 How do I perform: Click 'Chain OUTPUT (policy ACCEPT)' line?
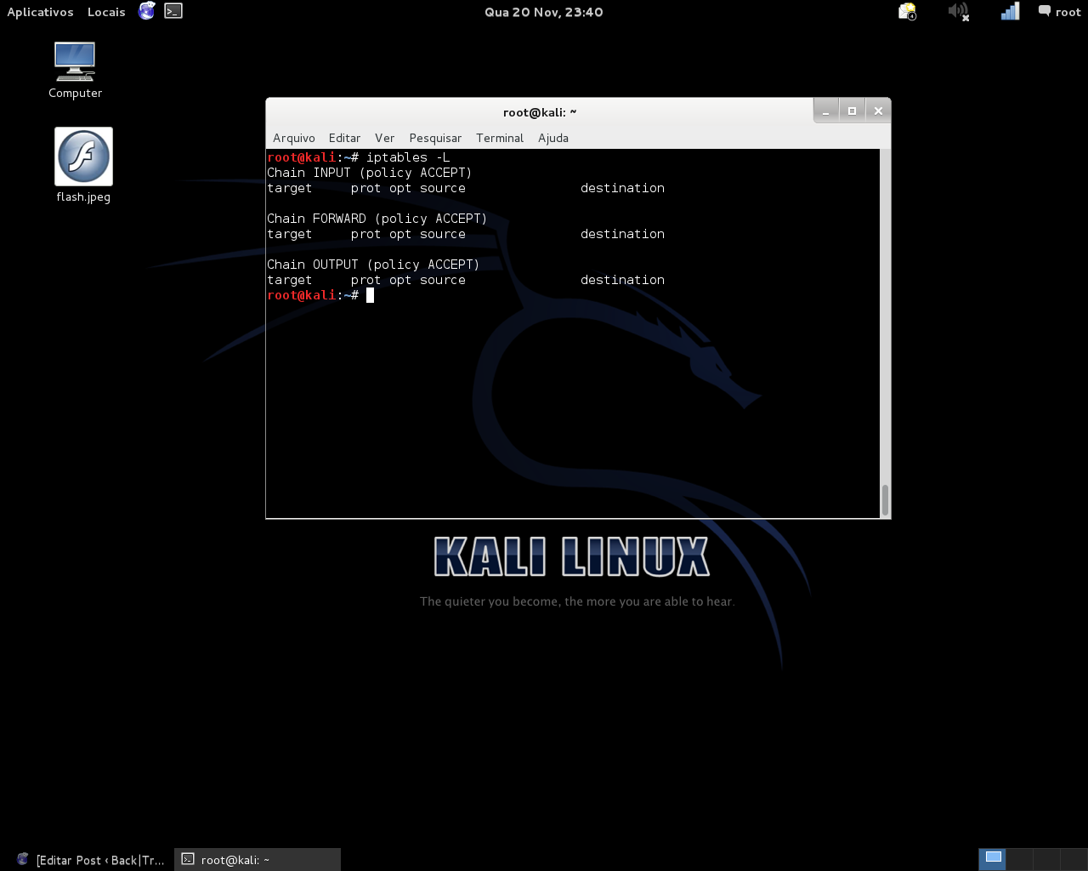373,265
